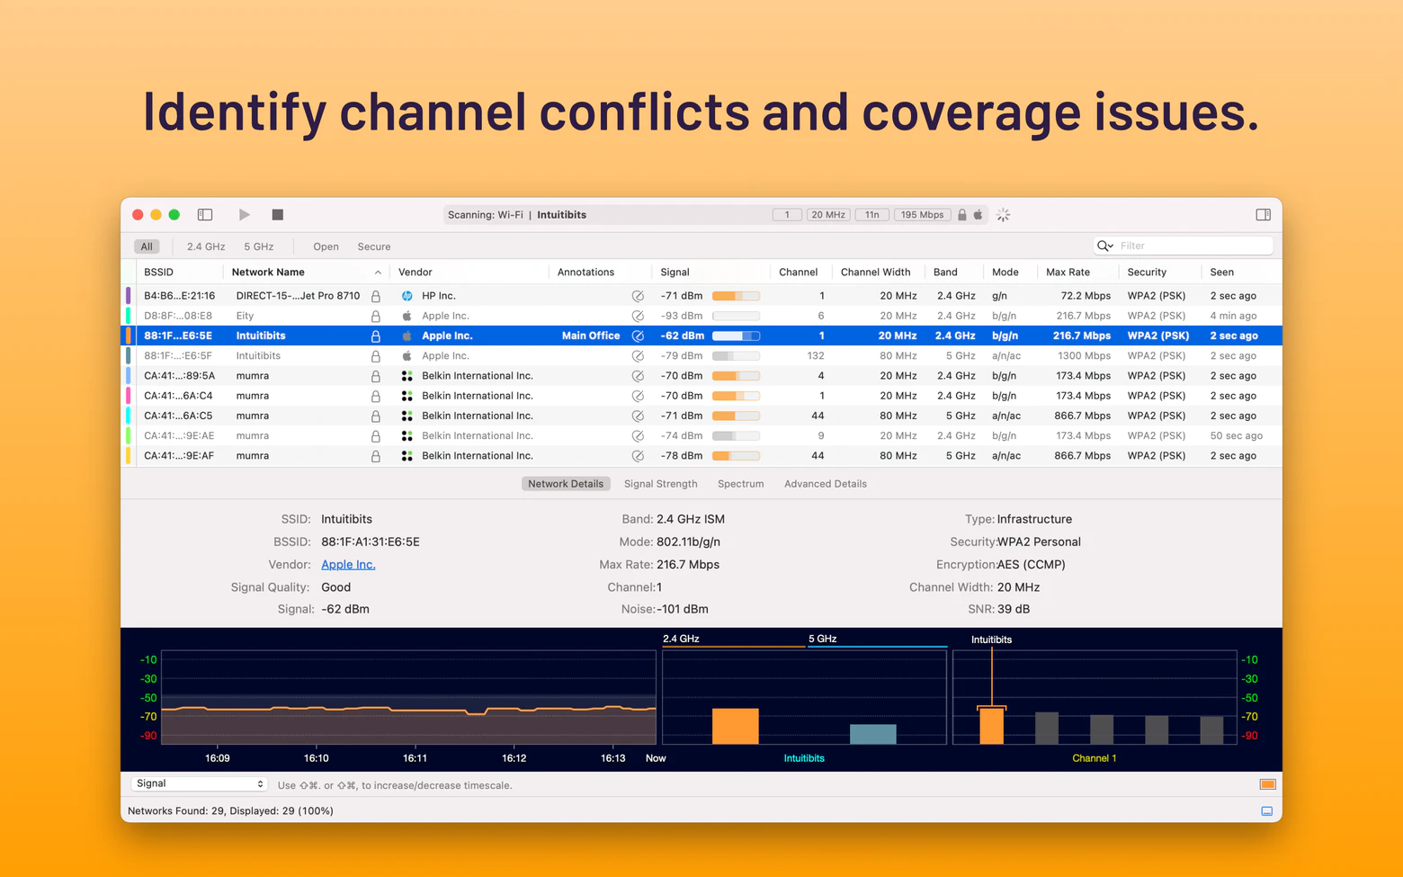This screenshot has width=1403, height=877.
Task: Click the purple color swatch of the DIRECT-15 network
Action: click(129, 296)
